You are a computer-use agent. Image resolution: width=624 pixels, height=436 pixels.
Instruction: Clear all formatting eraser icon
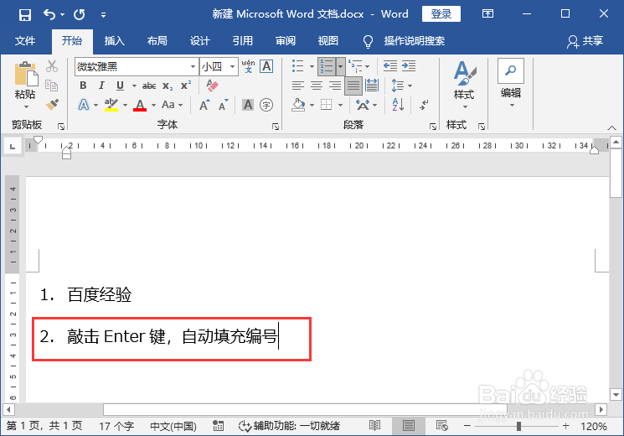pos(212,85)
